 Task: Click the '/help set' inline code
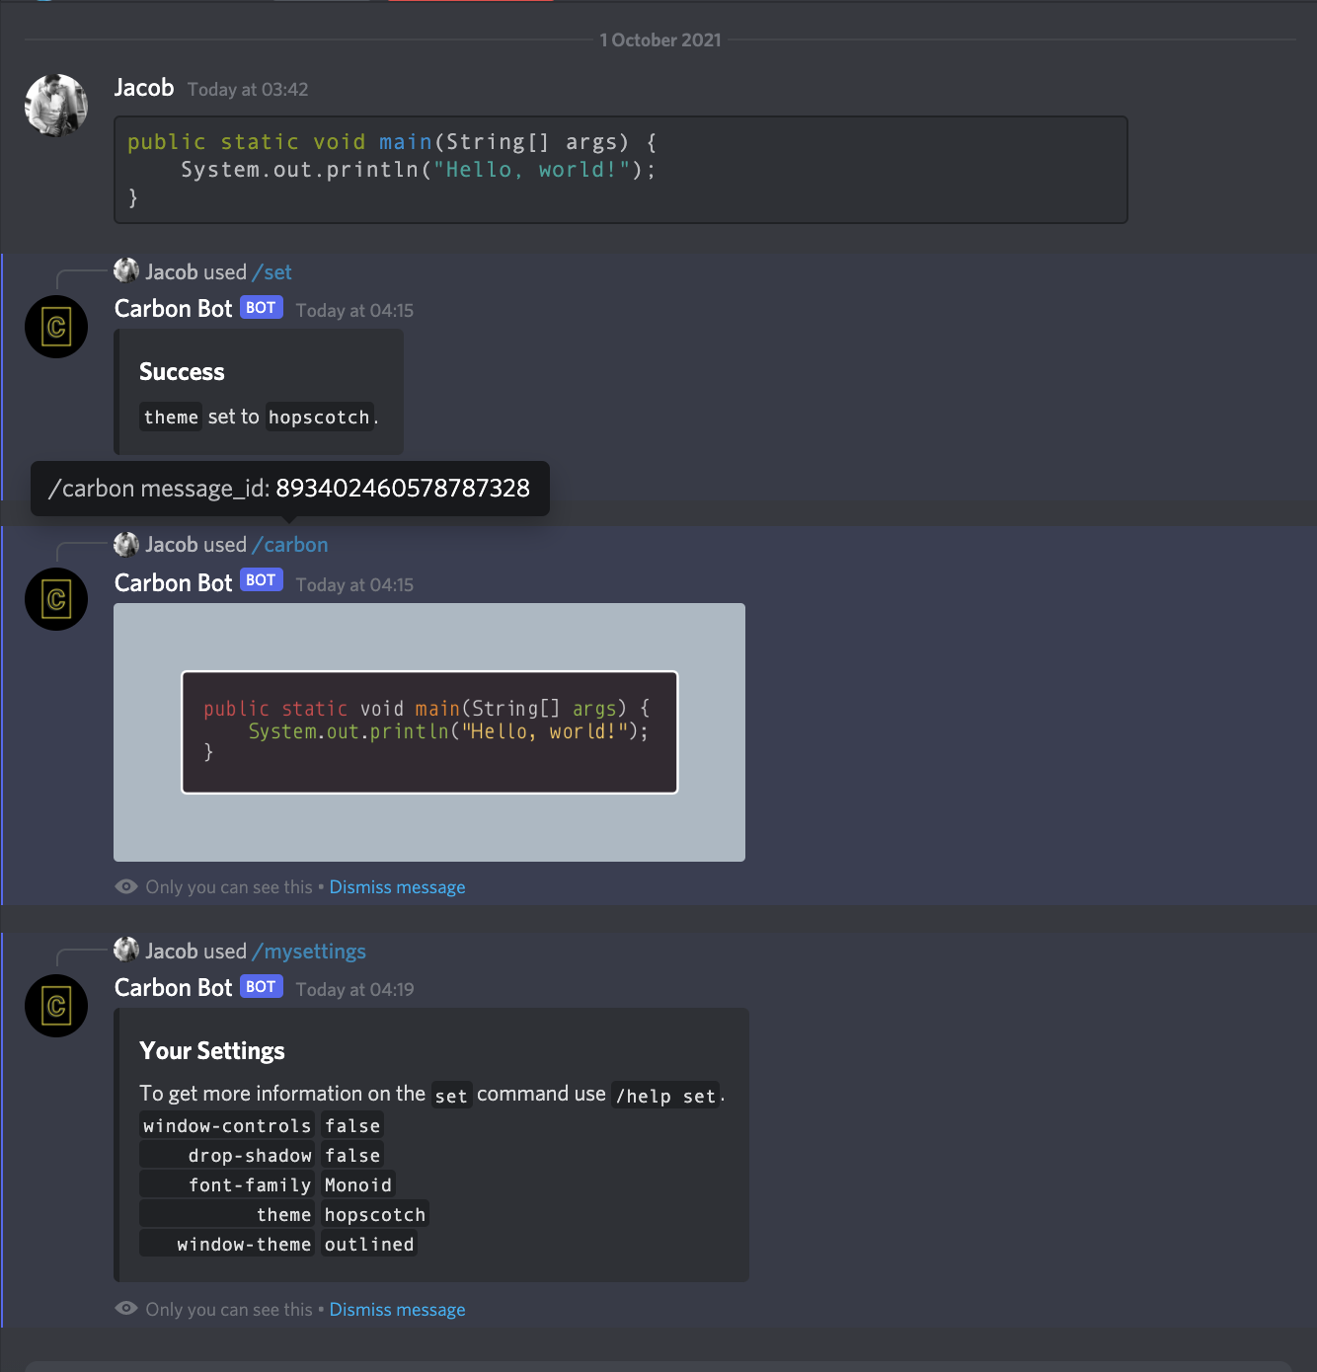tap(665, 1096)
